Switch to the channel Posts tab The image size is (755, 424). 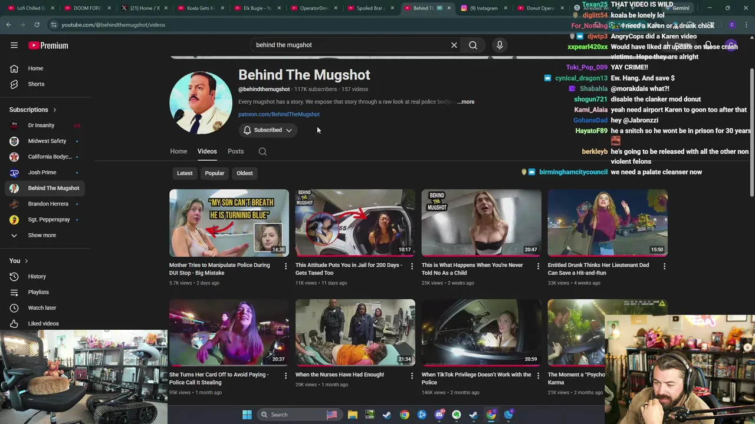click(235, 151)
